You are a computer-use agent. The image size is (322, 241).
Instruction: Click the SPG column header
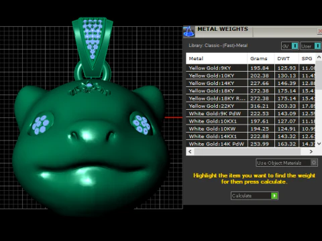pos(307,58)
